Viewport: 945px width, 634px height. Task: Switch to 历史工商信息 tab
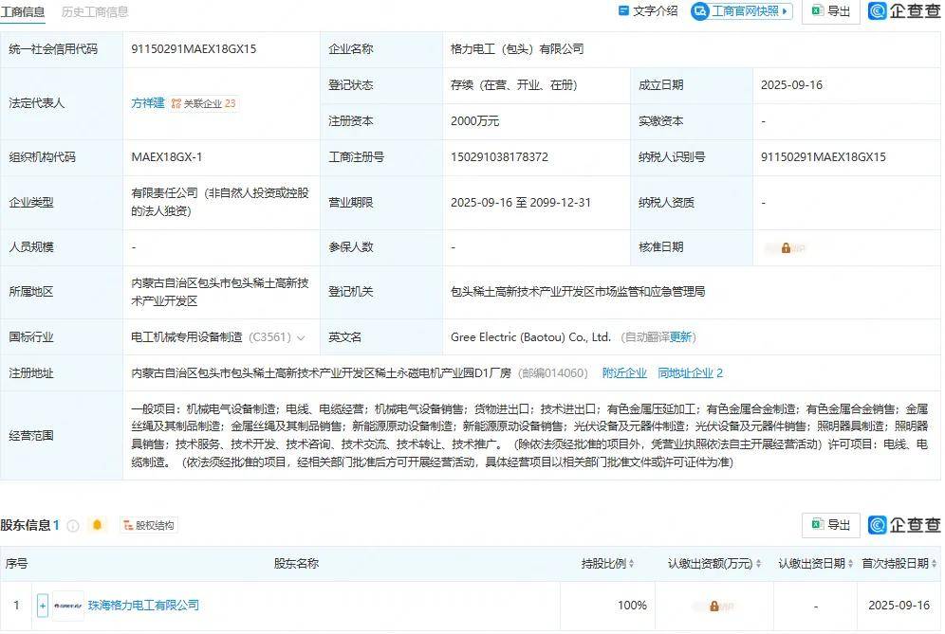click(95, 11)
